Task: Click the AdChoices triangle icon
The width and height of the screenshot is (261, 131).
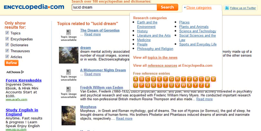Action: coord(23,72)
